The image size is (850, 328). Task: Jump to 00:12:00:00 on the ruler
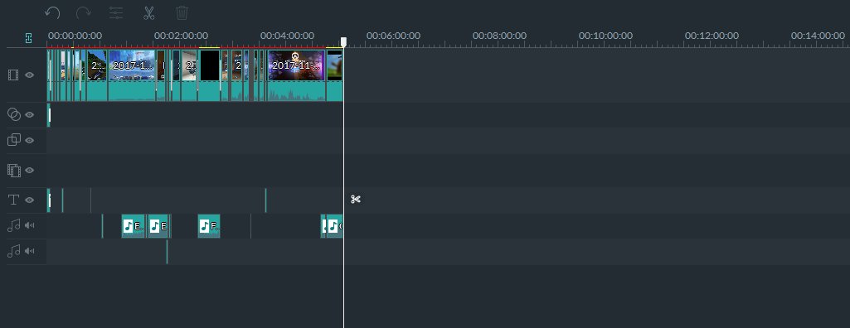(x=712, y=36)
